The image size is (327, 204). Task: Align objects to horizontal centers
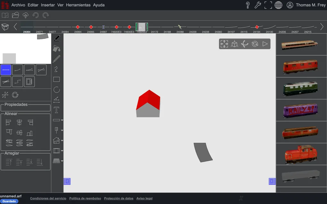[19, 122]
